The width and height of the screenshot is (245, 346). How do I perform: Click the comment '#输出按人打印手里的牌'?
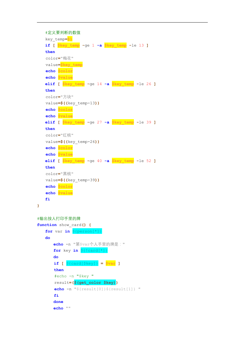pyautogui.click(x=59, y=219)
